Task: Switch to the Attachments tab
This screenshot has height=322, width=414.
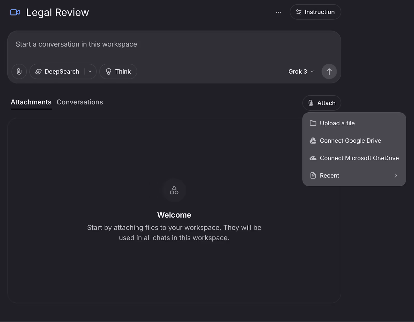Action: [31, 102]
